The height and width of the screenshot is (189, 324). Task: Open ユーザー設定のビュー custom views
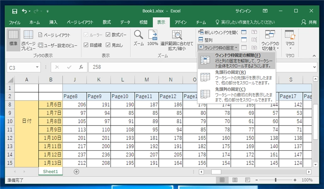[58, 45]
